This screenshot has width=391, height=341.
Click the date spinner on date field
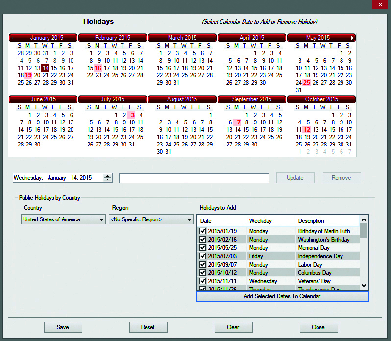pyautogui.click(x=108, y=178)
